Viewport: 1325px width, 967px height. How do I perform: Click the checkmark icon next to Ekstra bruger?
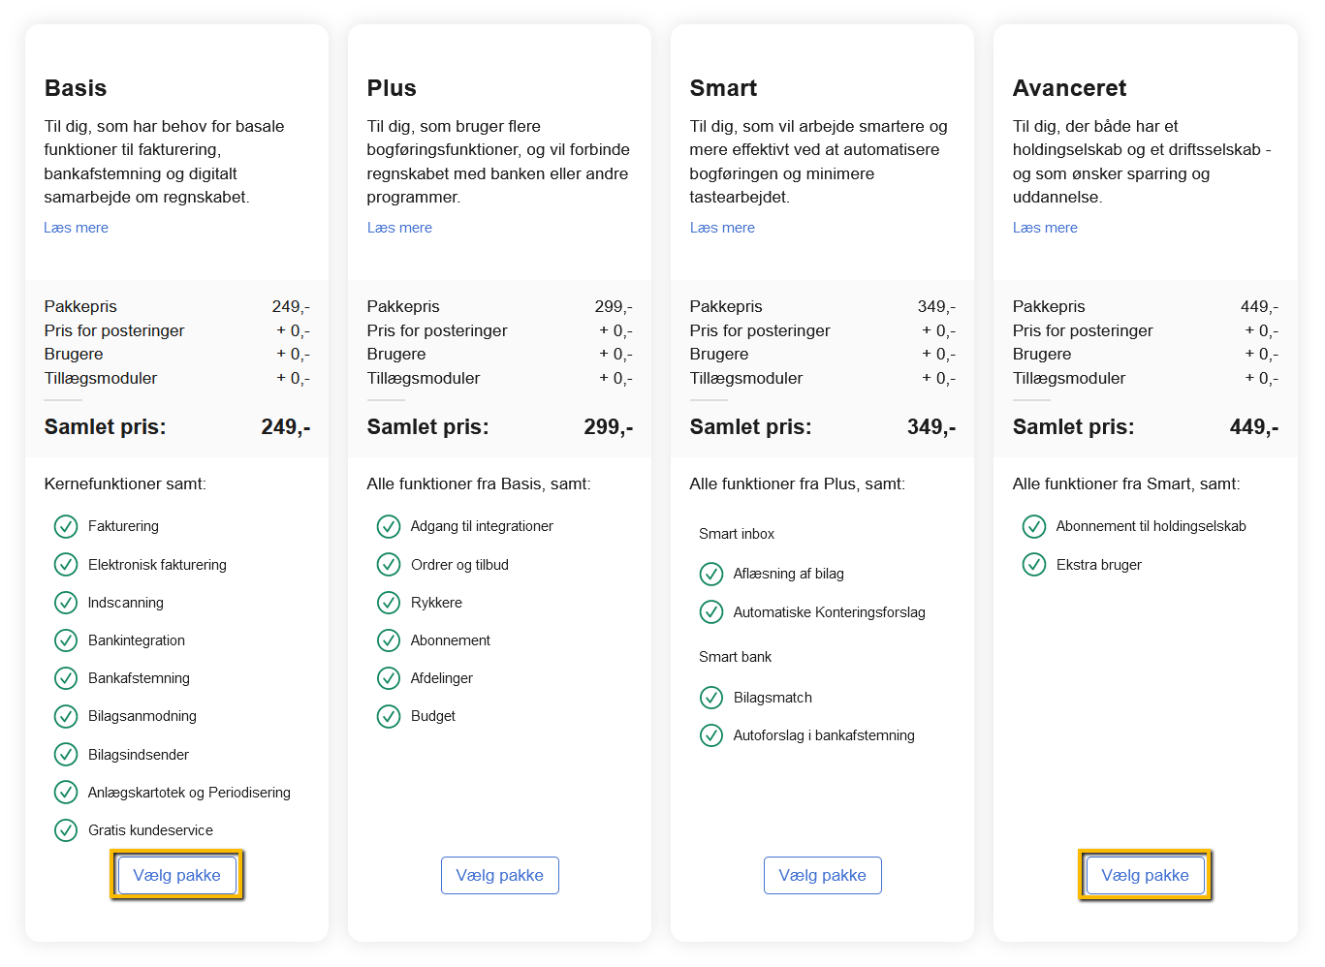pos(1034,564)
